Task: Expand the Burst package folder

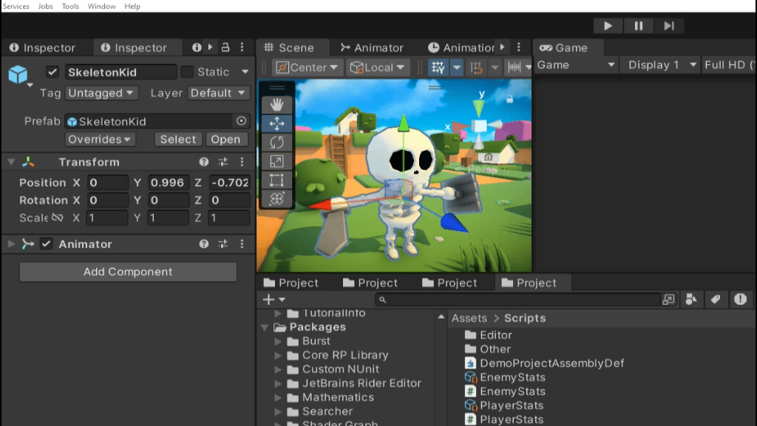Action: coord(278,342)
